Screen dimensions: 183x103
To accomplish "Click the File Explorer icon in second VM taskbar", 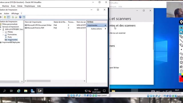I will coord(113,91).
